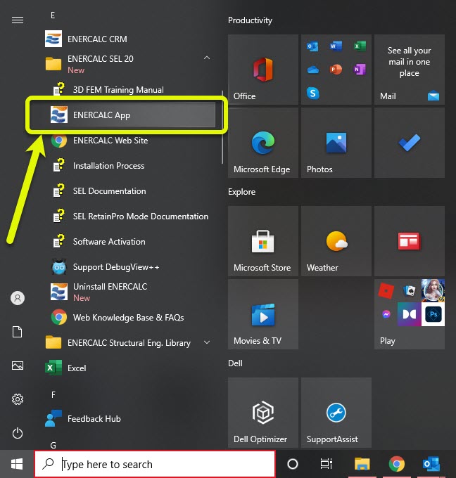Open Microsoft Store tile
This screenshot has height=478, width=456.
pos(262,241)
